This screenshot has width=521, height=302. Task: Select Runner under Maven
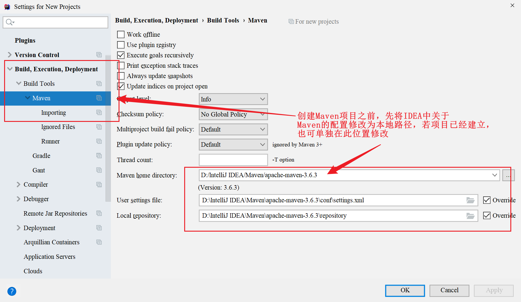click(50, 141)
